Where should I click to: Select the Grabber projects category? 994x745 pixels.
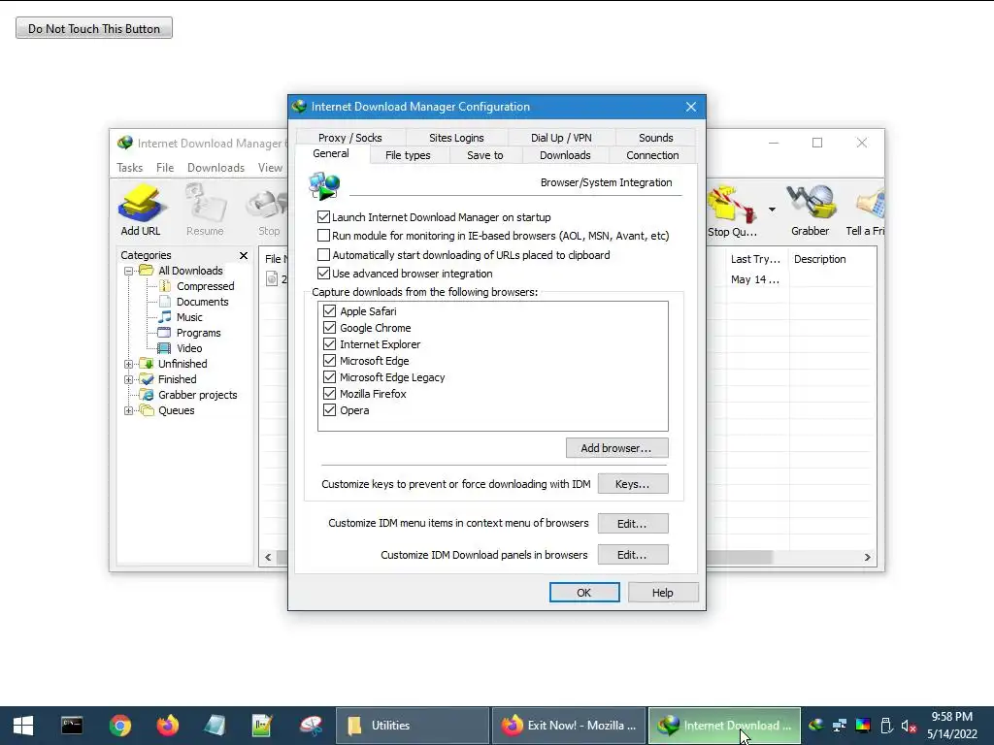(x=197, y=395)
